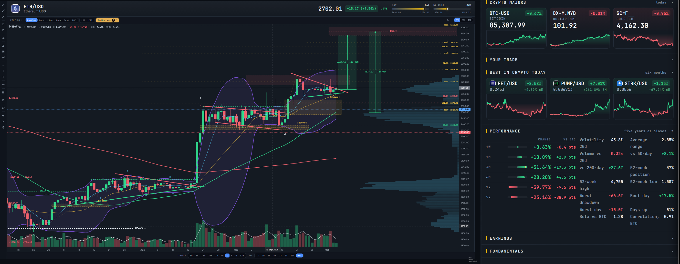680x264 pixels.
Task: Open the PUMP/USD card
Action: coord(580,99)
